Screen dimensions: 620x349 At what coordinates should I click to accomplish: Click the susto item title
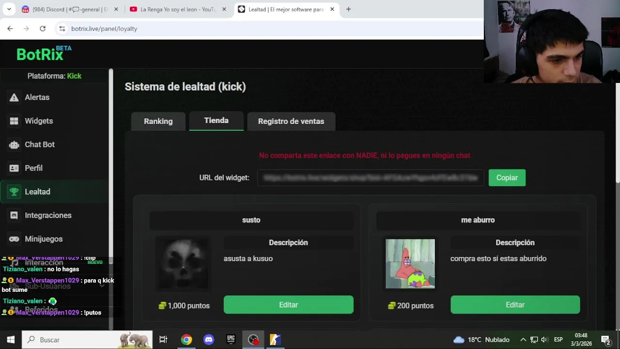(x=251, y=220)
